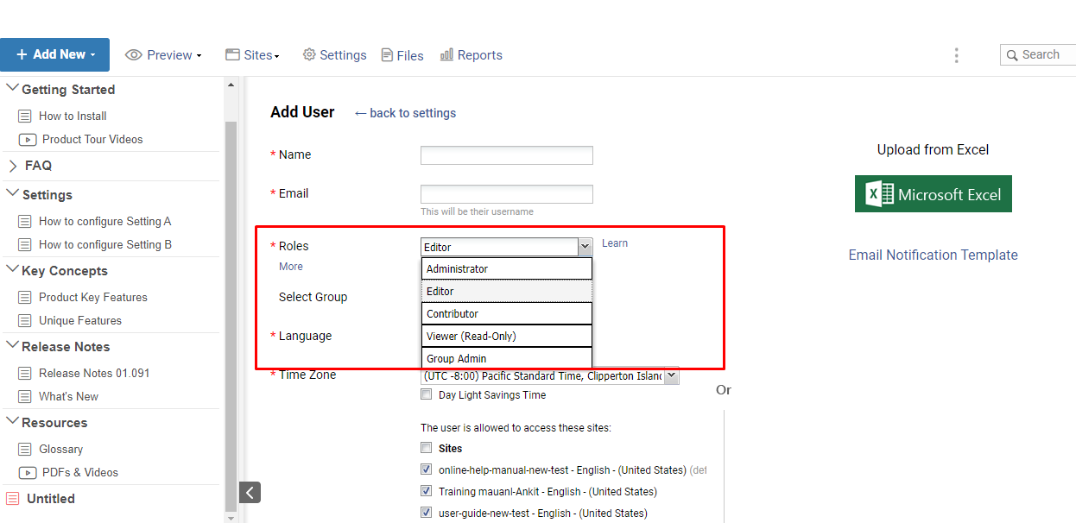Open the How to Install article

(x=73, y=116)
